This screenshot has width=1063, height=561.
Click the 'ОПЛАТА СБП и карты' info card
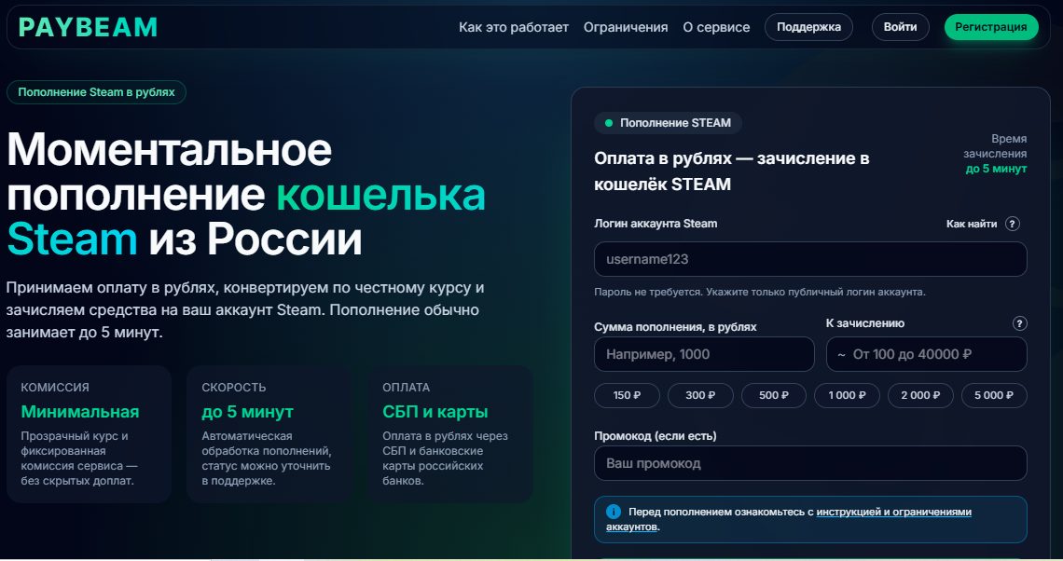[x=449, y=434]
